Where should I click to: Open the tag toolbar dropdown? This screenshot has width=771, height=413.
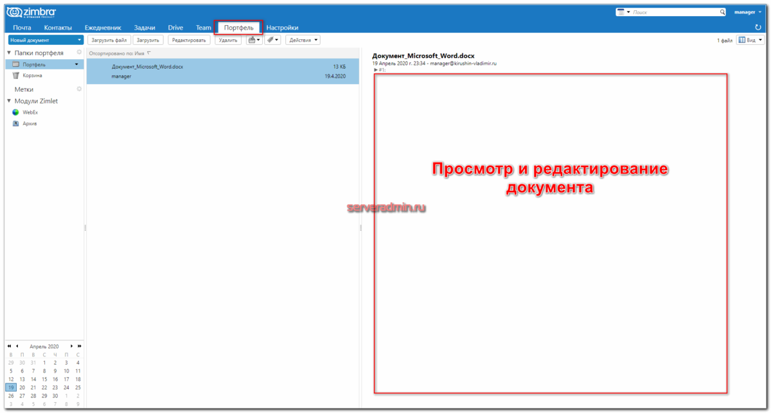[x=272, y=40]
